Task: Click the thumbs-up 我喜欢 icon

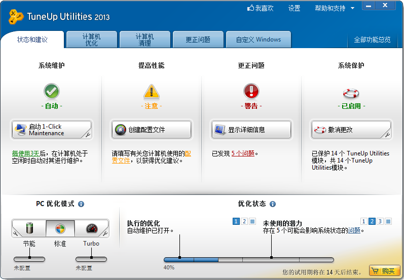Action: 251,8
